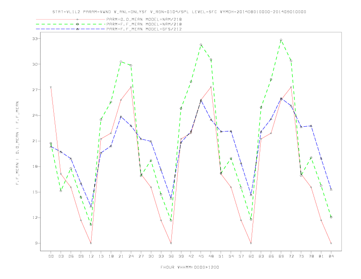Click the vertical y-axis title F.F_MEAN | O.O_MEAN

coord(17,143)
